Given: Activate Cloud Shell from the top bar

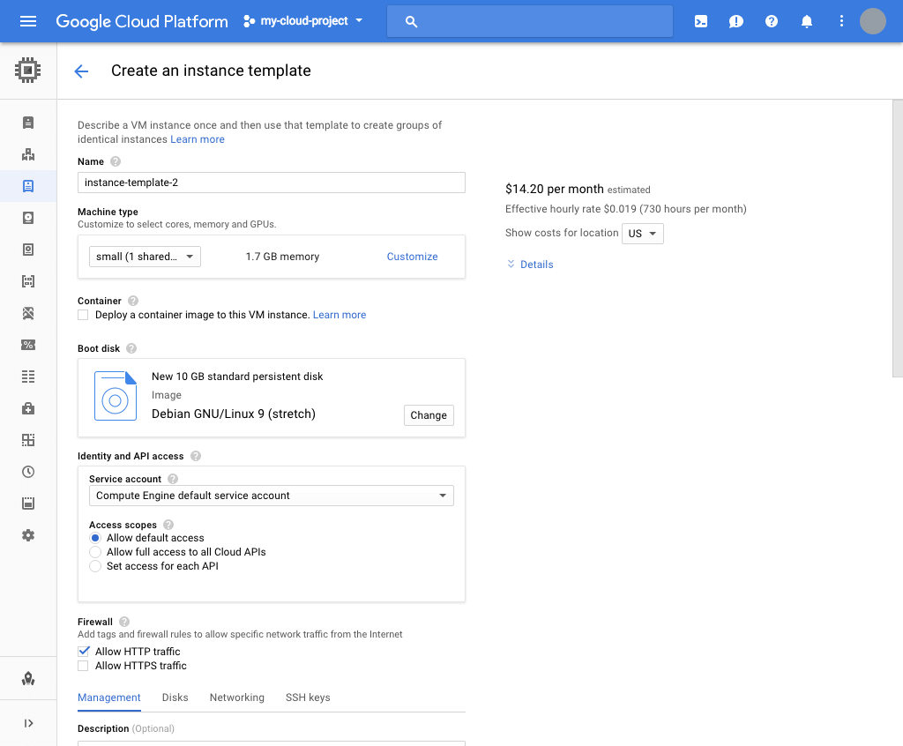Looking at the screenshot, I should [x=701, y=21].
